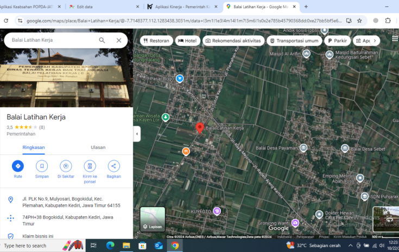Click Emping Melinjo Abah Yoso marker
399x252 pixels.
360,178
